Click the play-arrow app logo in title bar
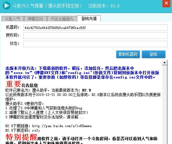The height and width of the screenshot is (144, 172). (x=6, y=6)
